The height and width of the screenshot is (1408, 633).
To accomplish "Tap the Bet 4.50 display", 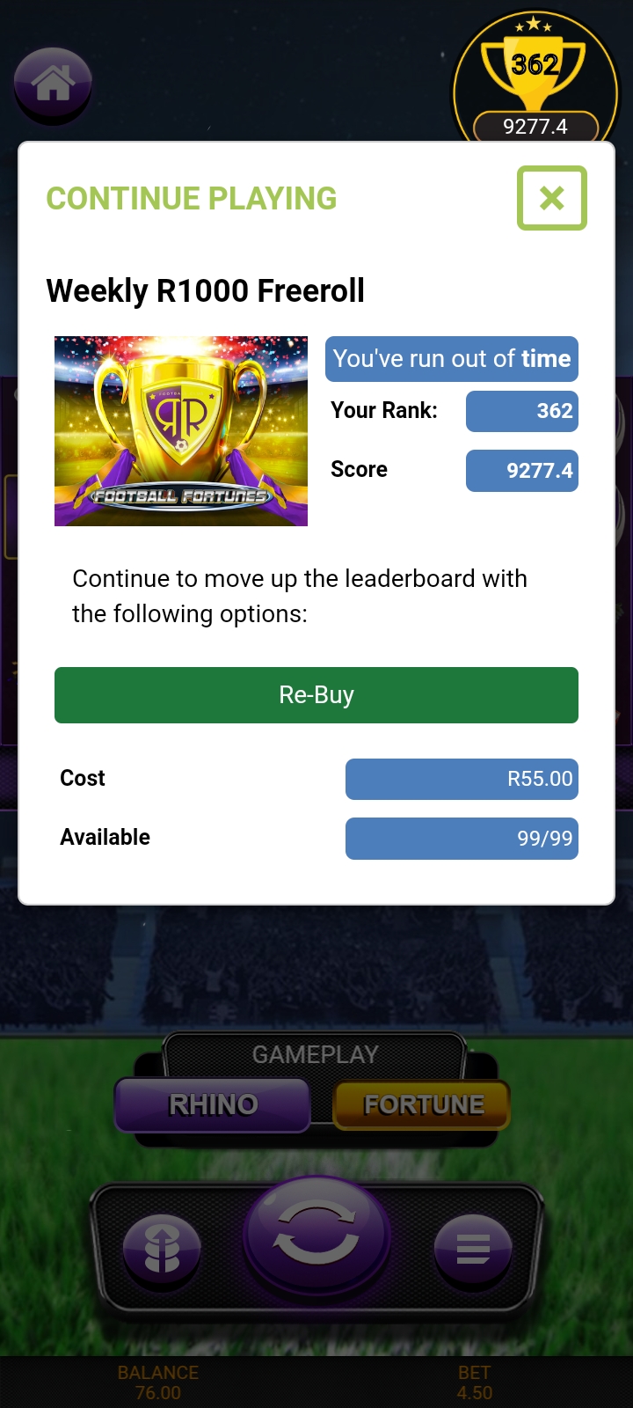I will point(475,1382).
